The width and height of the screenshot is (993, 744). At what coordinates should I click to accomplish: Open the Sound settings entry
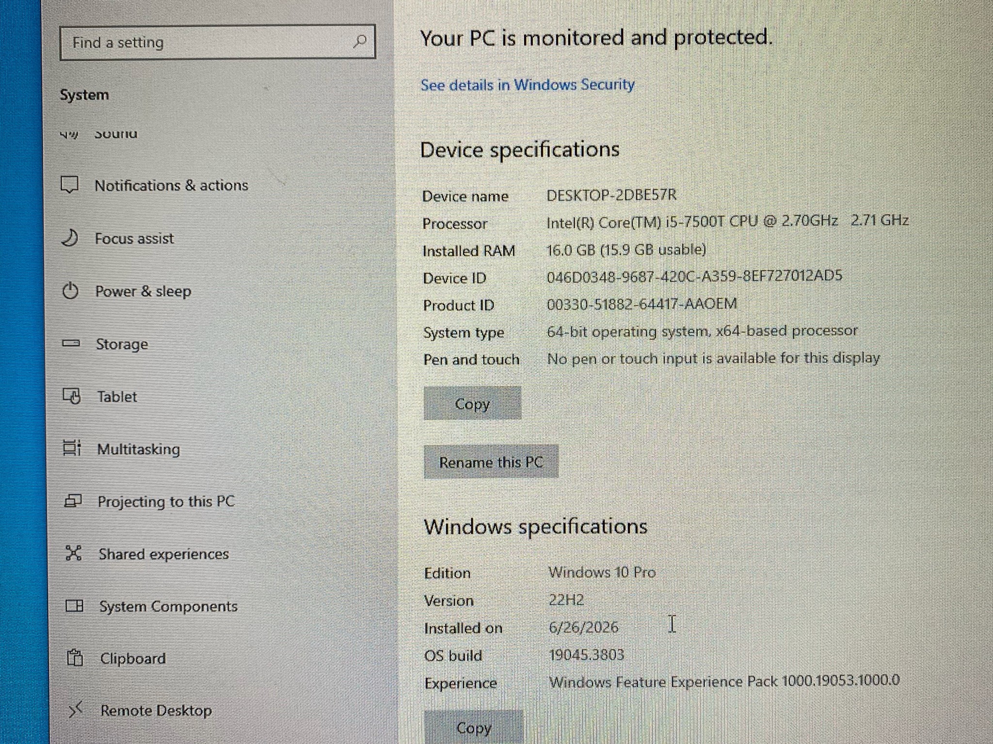coord(116,134)
